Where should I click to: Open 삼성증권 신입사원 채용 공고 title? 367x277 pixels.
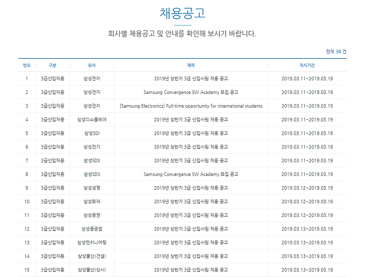[x=191, y=215]
